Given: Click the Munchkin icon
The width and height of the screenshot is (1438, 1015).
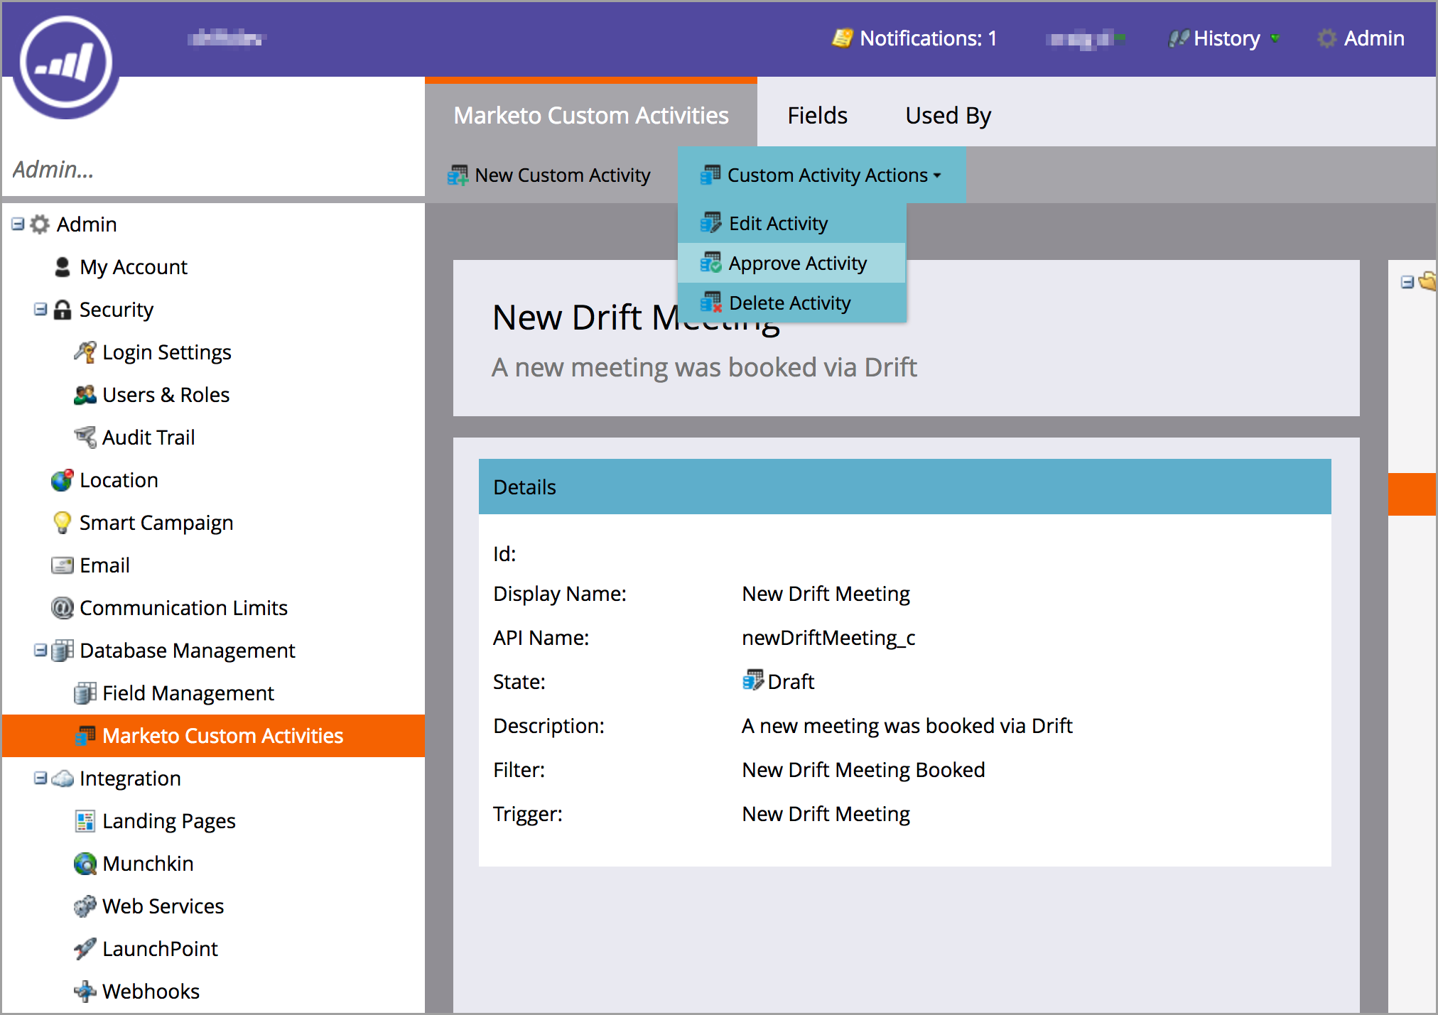Looking at the screenshot, I should coord(85,864).
